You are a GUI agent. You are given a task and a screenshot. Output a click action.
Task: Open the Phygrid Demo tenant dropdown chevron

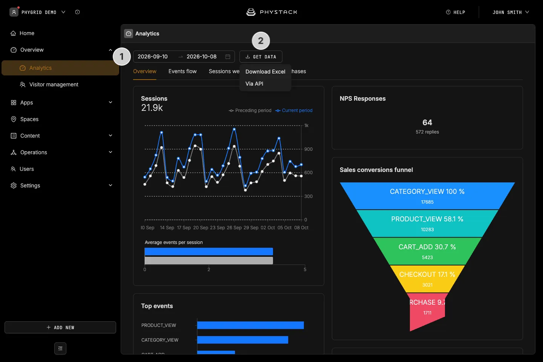pyautogui.click(x=63, y=12)
